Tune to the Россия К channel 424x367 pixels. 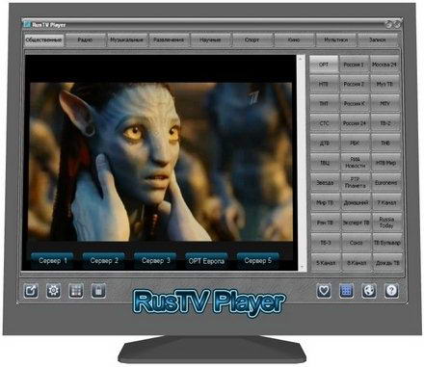pos(355,104)
